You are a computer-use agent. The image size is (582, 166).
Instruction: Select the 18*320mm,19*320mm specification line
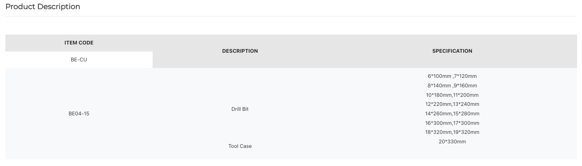(x=452, y=132)
